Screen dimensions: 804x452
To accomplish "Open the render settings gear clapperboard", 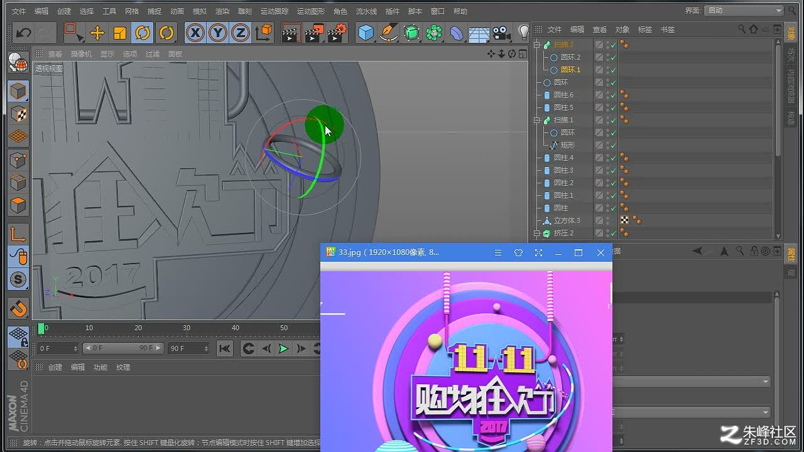I will pos(337,32).
